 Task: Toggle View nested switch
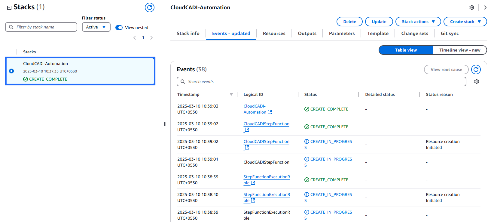click(x=119, y=28)
